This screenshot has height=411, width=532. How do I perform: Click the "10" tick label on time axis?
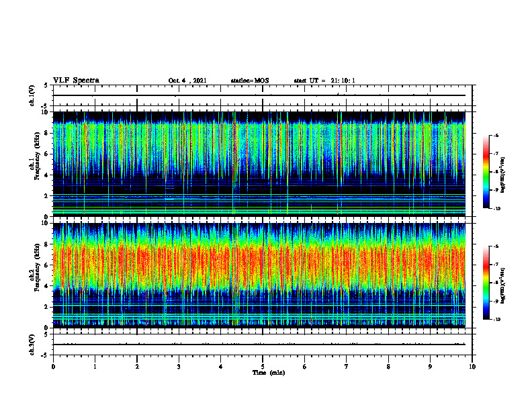click(x=472, y=367)
